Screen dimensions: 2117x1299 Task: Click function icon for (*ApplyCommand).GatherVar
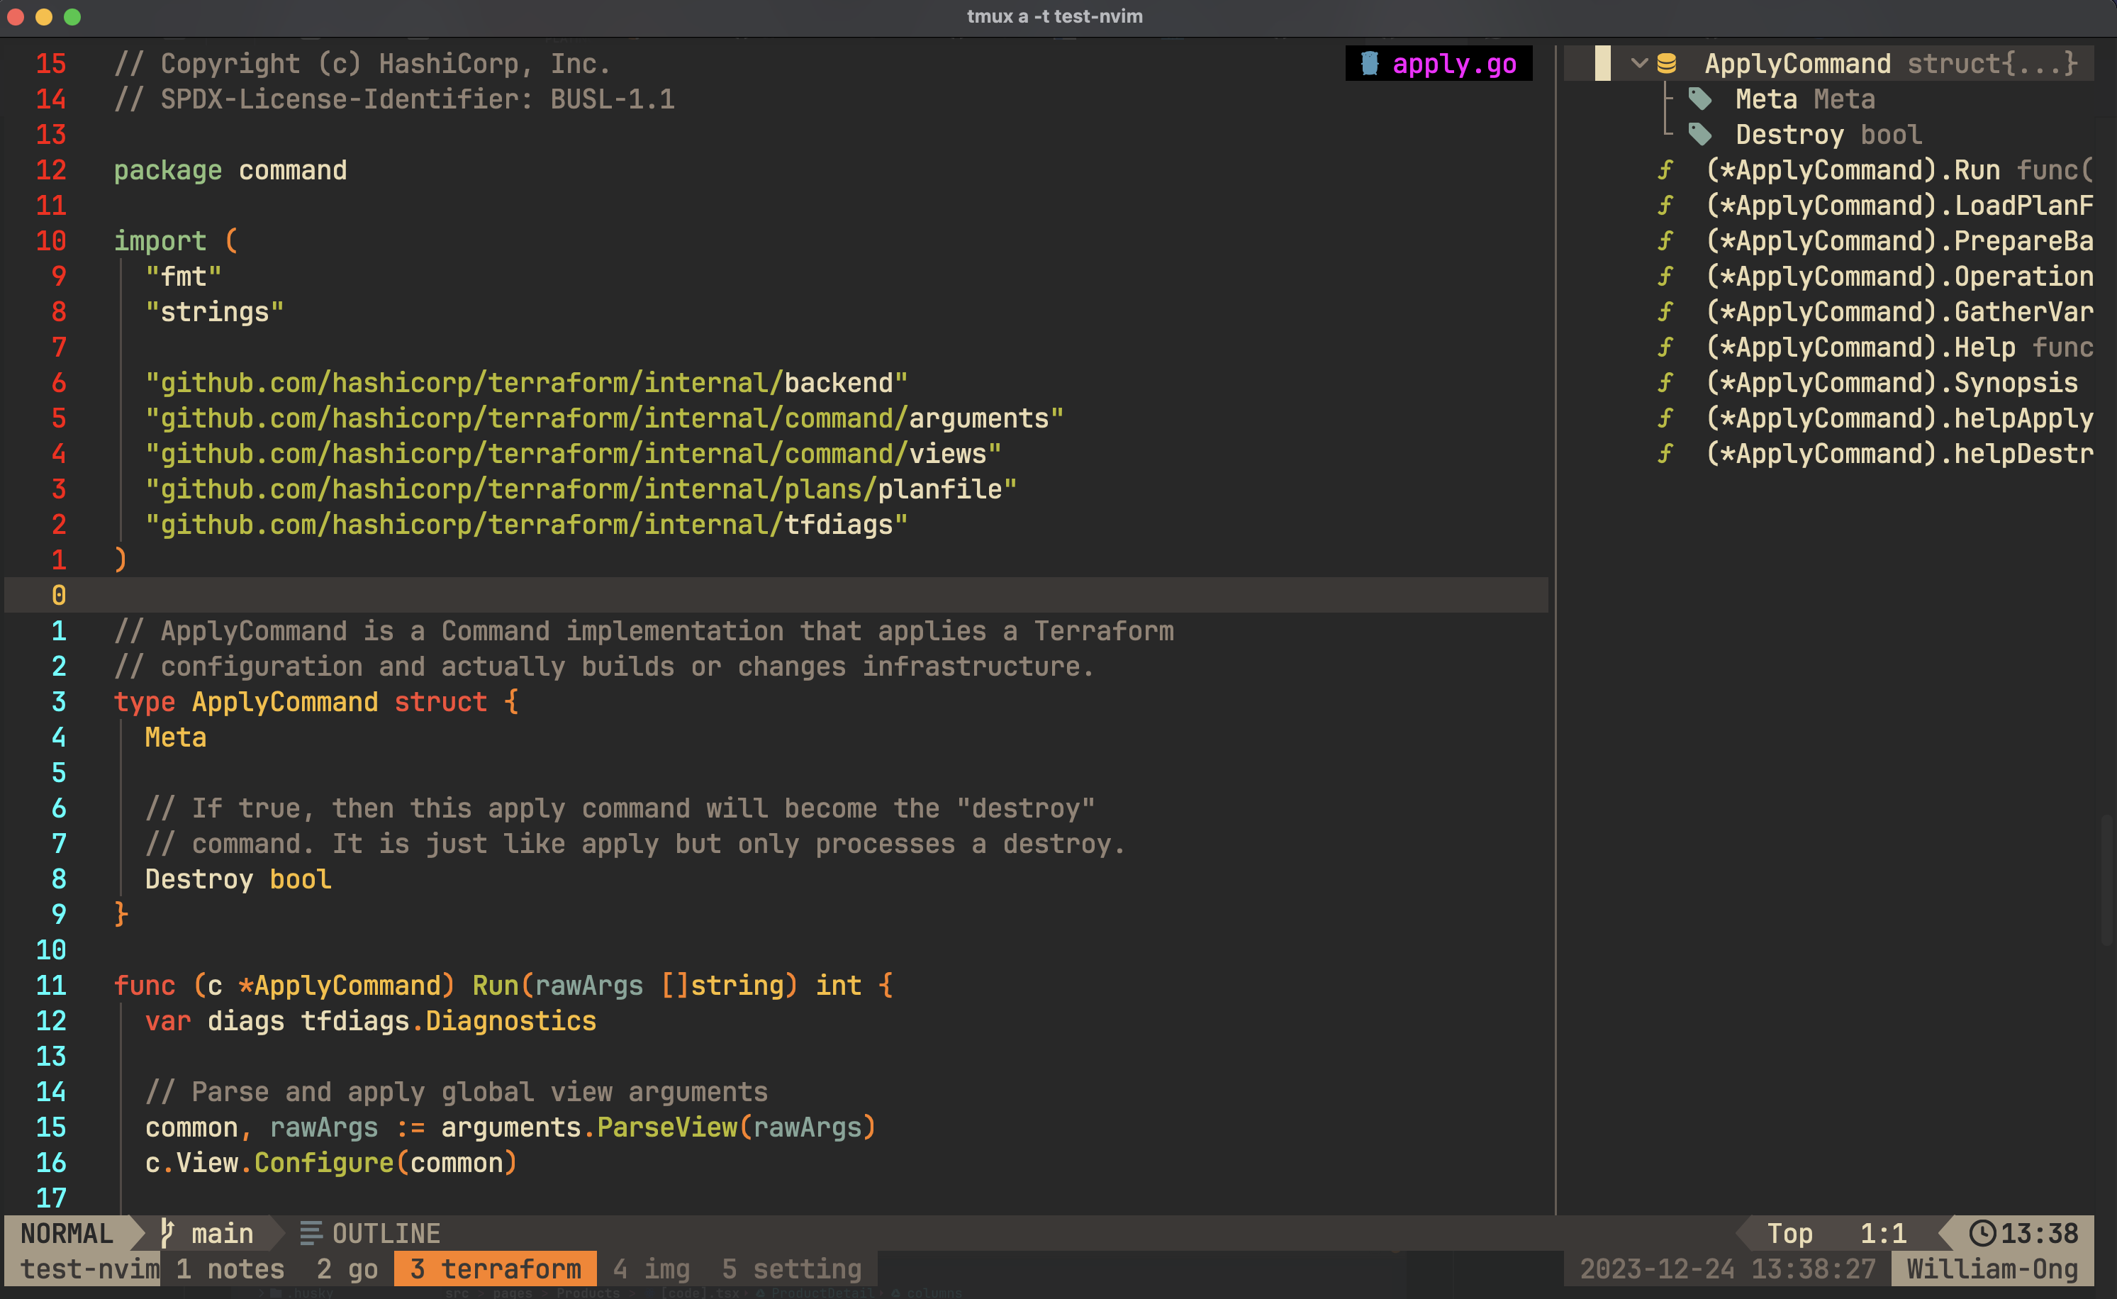[1666, 312]
